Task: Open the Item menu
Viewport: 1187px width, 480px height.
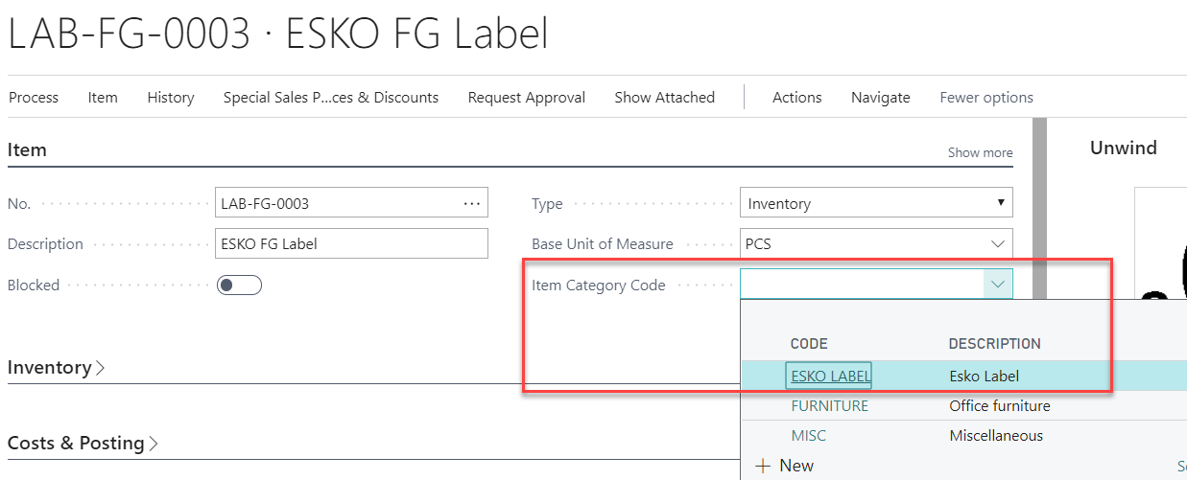Action: (103, 98)
